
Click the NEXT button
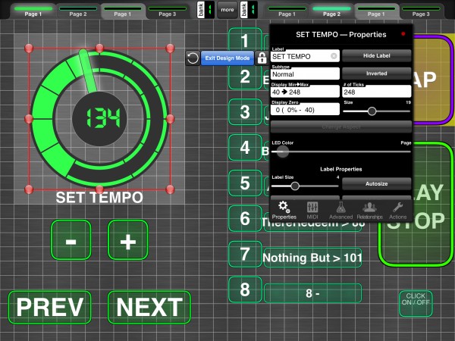[x=149, y=308]
